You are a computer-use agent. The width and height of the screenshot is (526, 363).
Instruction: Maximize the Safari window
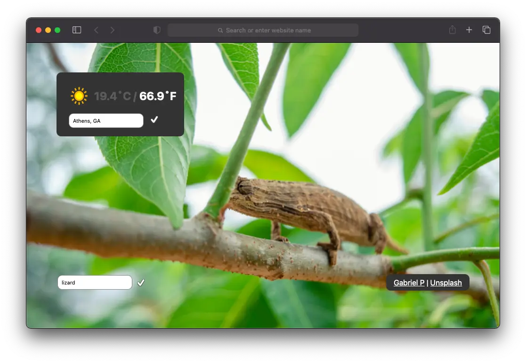(57, 30)
